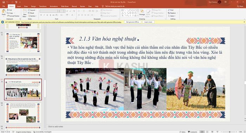The height and width of the screenshot is (133, 246).
Task: Switch to the Animations tab
Action: click(54, 6)
